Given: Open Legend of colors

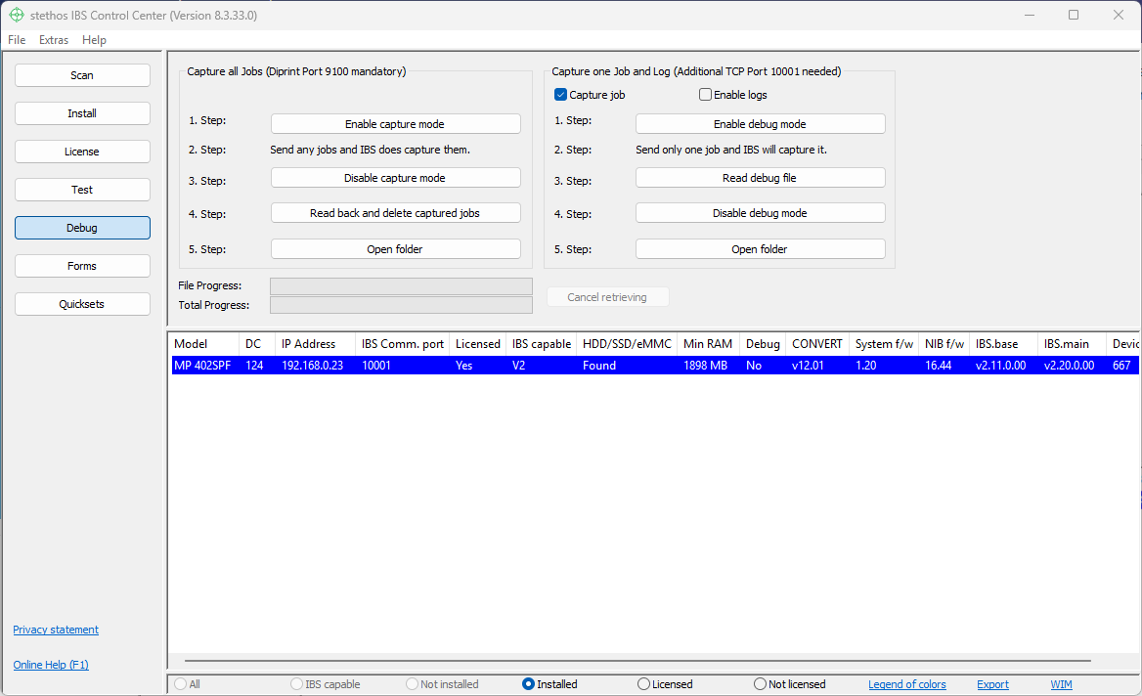Looking at the screenshot, I should (906, 683).
